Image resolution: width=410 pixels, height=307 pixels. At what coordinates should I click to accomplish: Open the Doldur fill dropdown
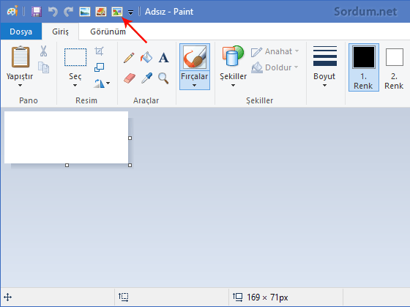click(275, 67)
